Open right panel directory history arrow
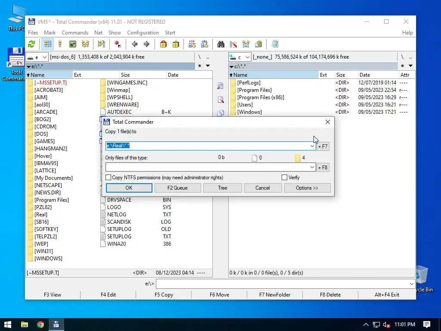The height and width of the screenshot is (331, 441). pos(410,66)
